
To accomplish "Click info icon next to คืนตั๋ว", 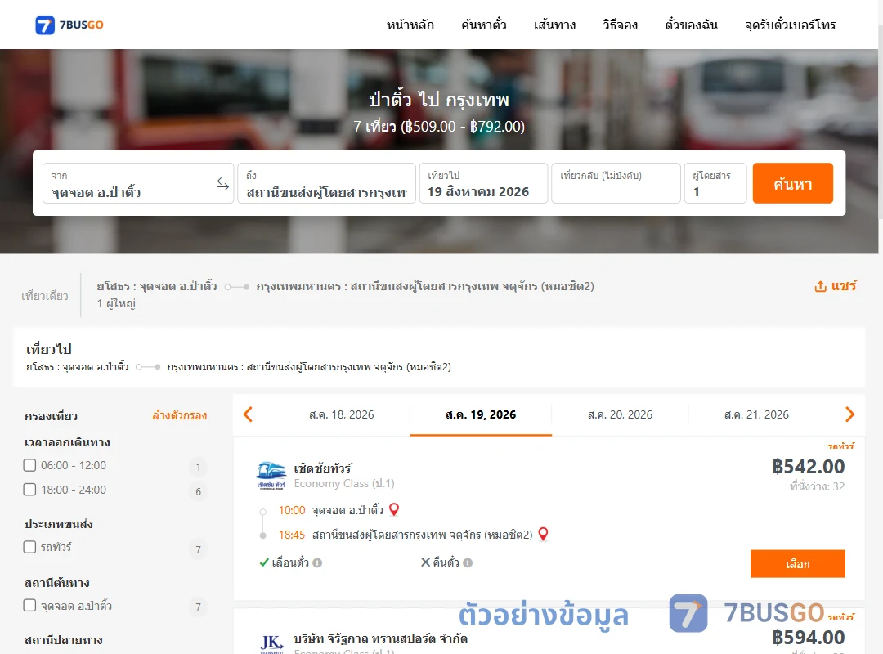I will tap(468, 562).
